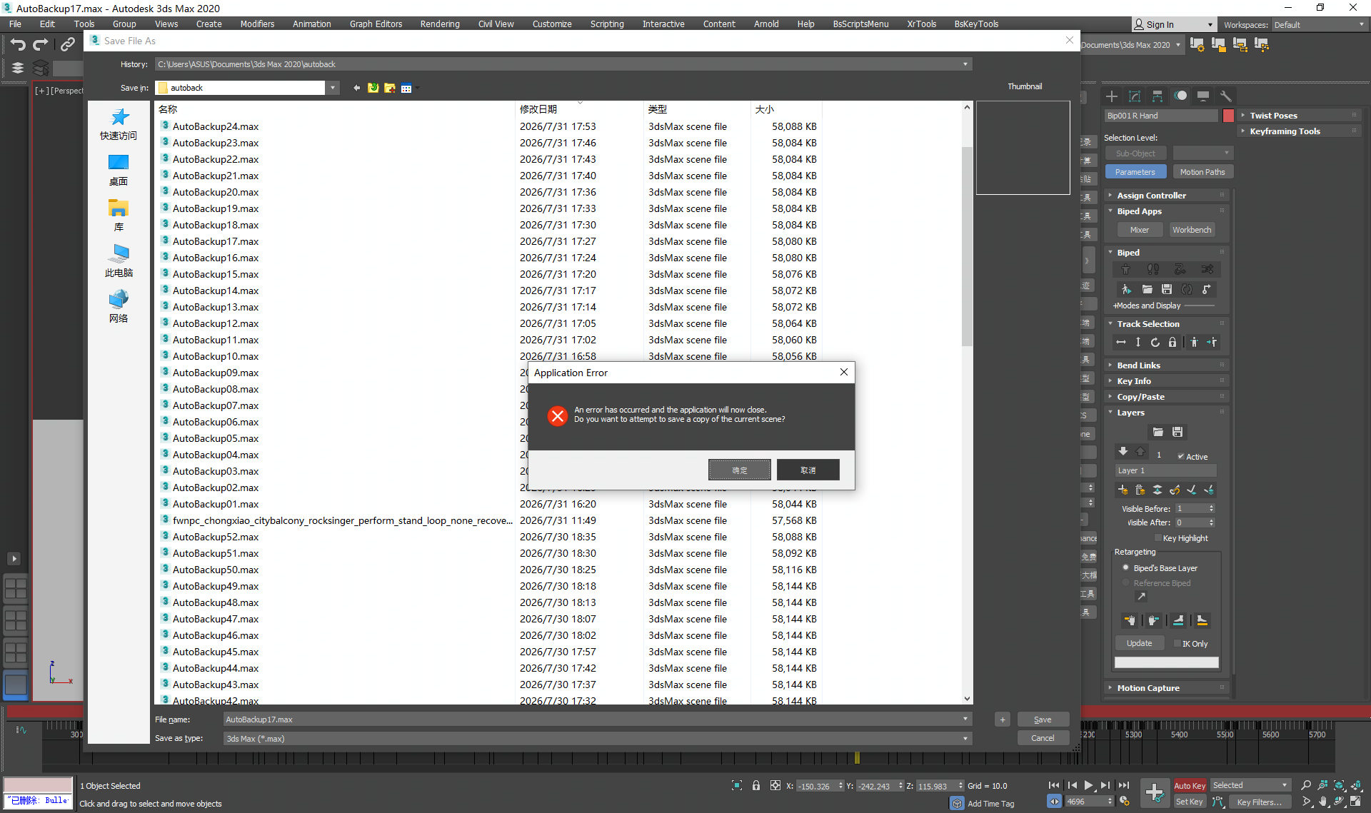
Task: Click the Load Layer folder icon in Layers
Action: (x=1158, y=432)
